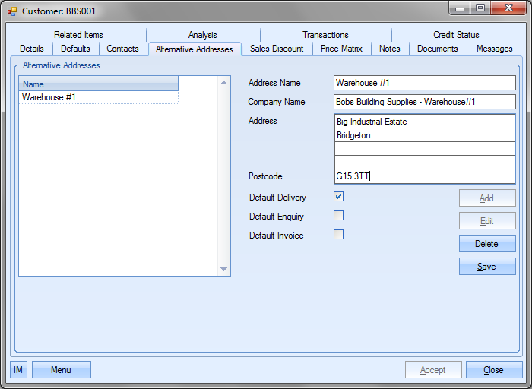The image size is (532, 389).
Task: Open the Price Matrix tab
Action: tap(341, 49)
